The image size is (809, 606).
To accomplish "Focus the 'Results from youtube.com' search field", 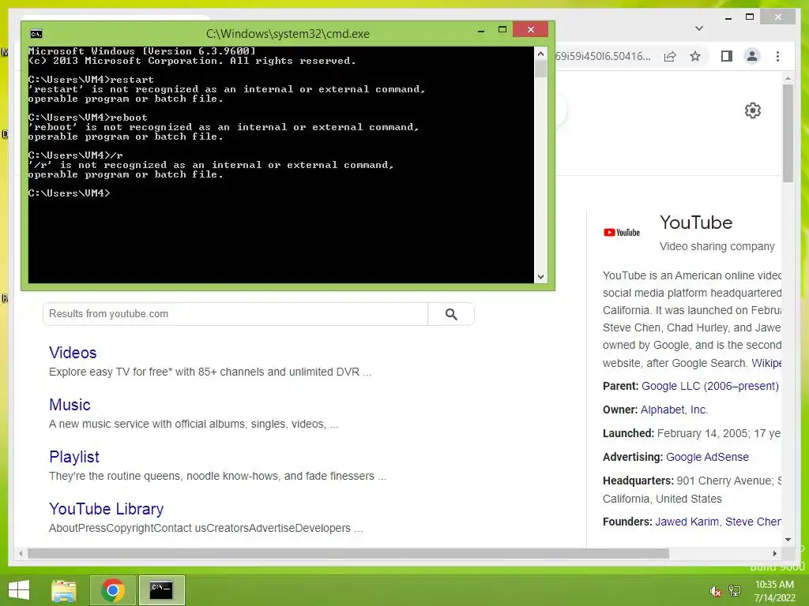I will point(235,314).
